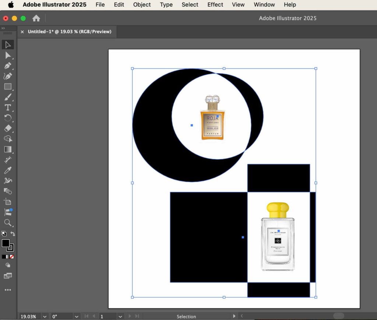Image resolution: width=377 pixels, height=320 pixels.
Task: Choose the Eyedropper tool
Action: [x=8, y=170]
